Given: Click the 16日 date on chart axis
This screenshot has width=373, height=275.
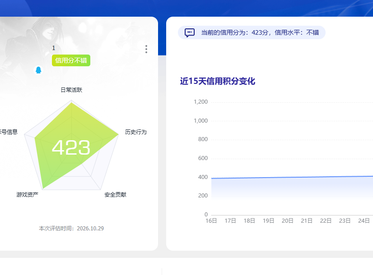Looking at the screenshot, I should [x=211, y=220].
